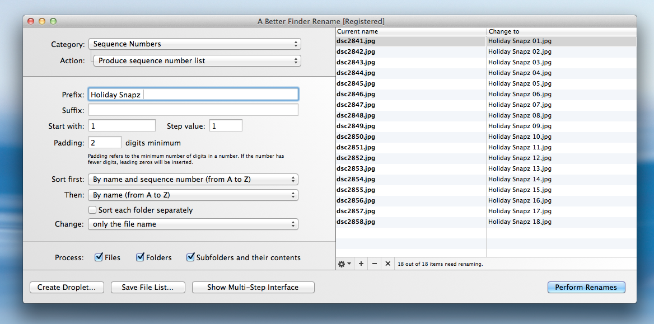Click into the Prefix text field
Image resolution: width=654 pixels, height=324 pixels.
pyautogui.click(x=194, y=94)
